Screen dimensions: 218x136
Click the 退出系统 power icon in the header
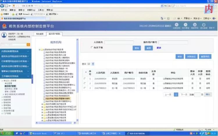[x=203, y=25]
